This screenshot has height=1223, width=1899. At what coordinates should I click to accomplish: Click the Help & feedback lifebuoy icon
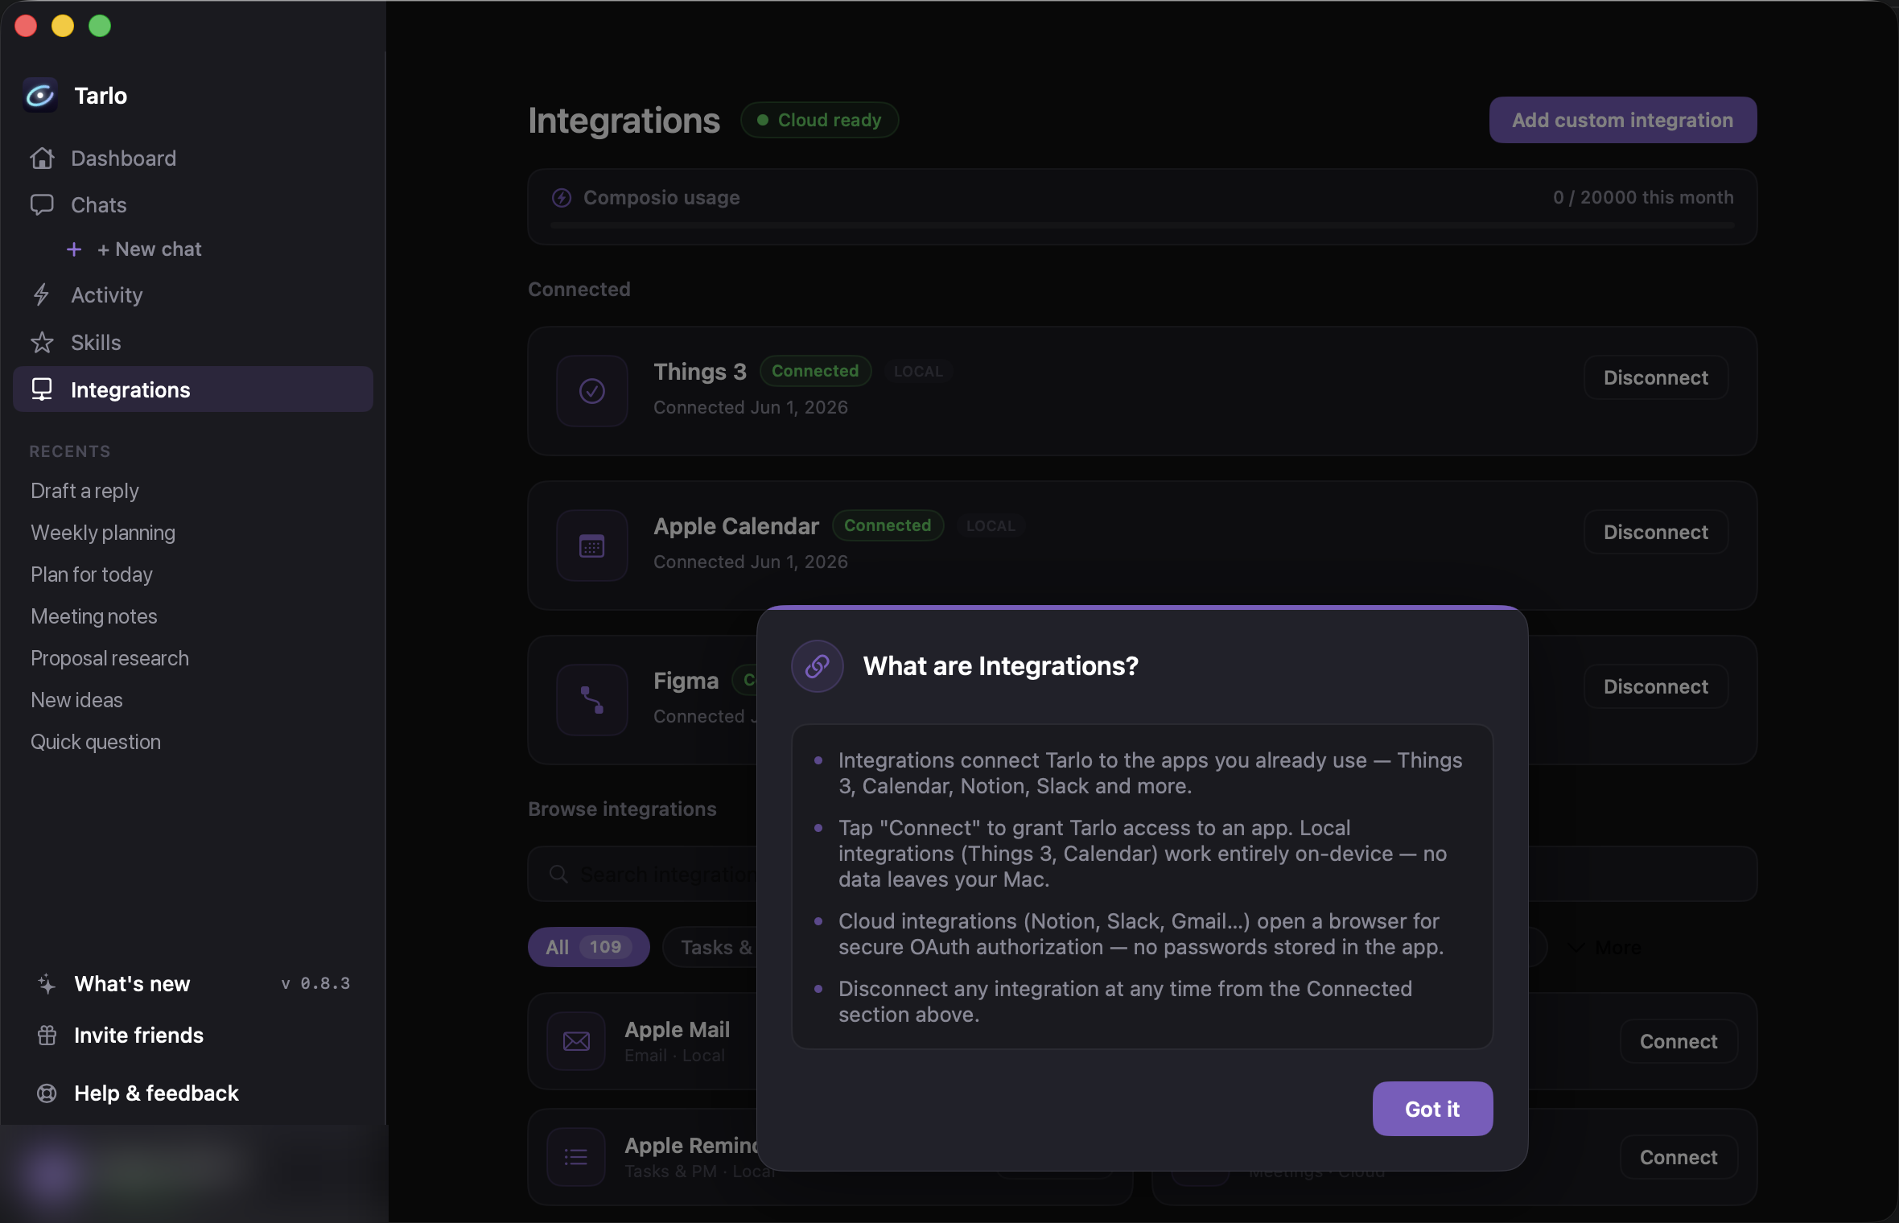point(47,1093)
